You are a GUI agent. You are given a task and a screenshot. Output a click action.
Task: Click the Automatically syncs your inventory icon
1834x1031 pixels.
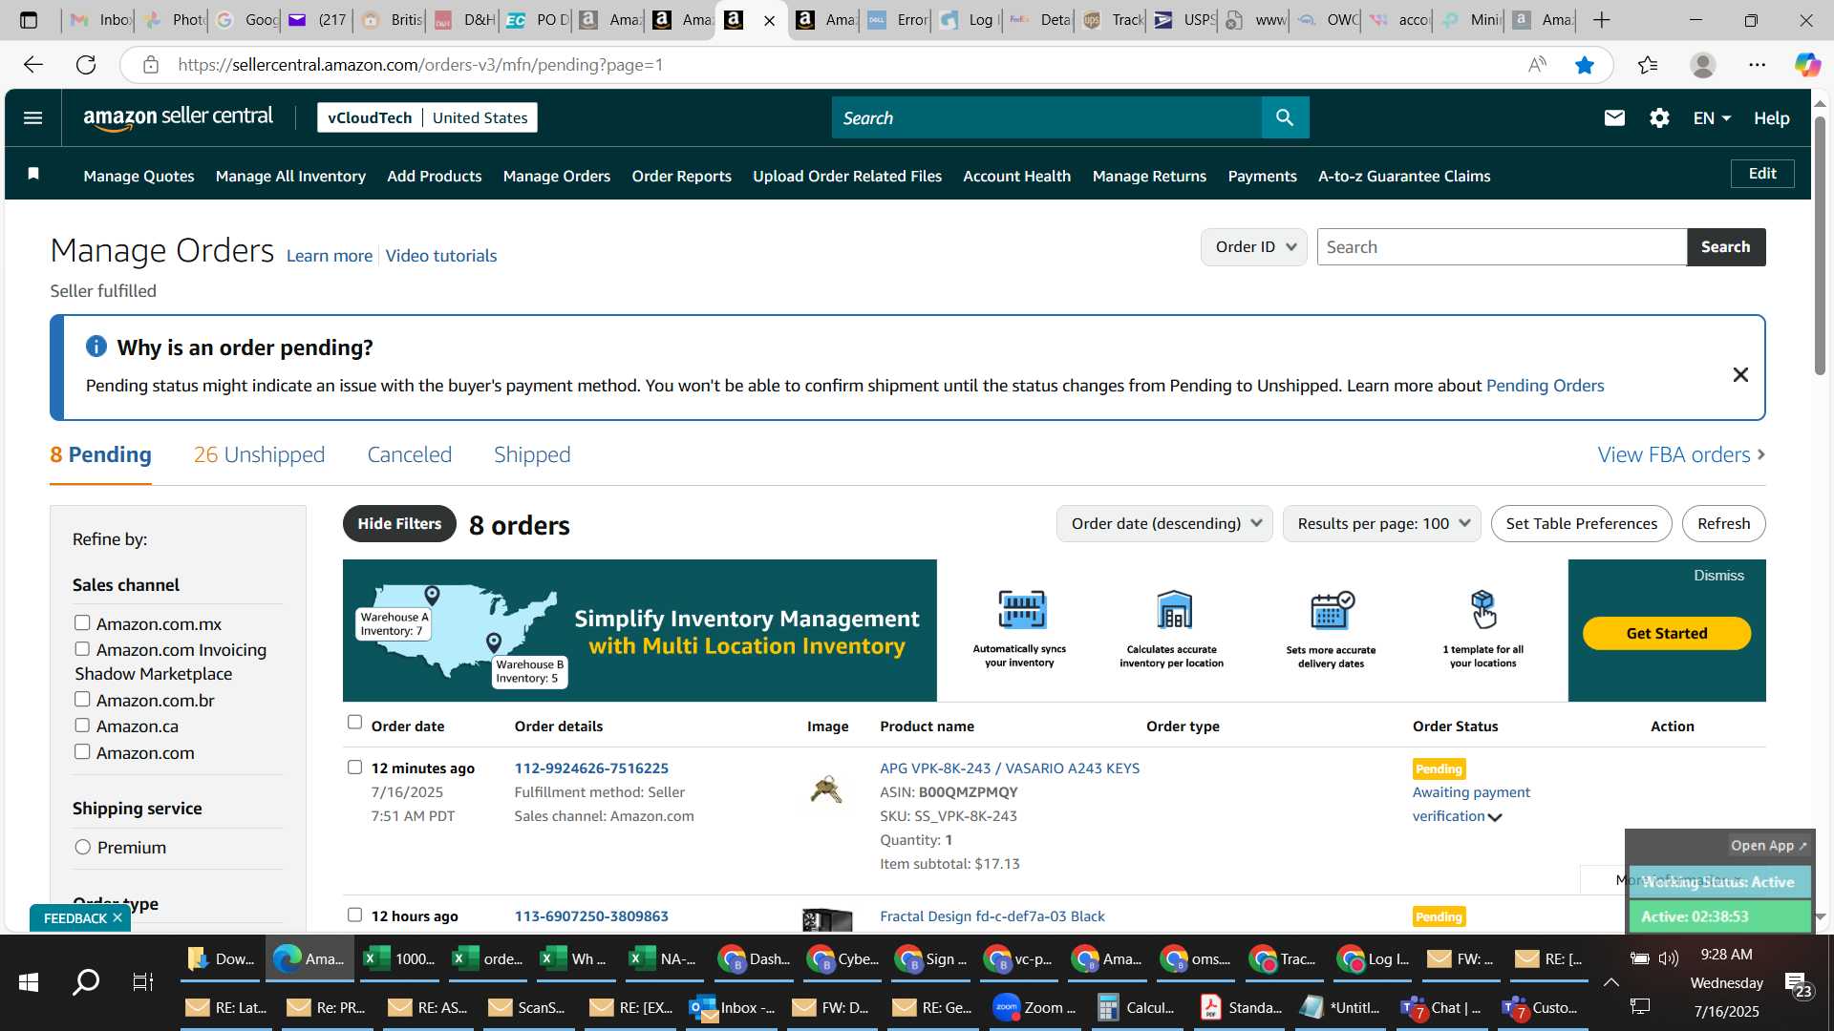(x=1021, y=609)
